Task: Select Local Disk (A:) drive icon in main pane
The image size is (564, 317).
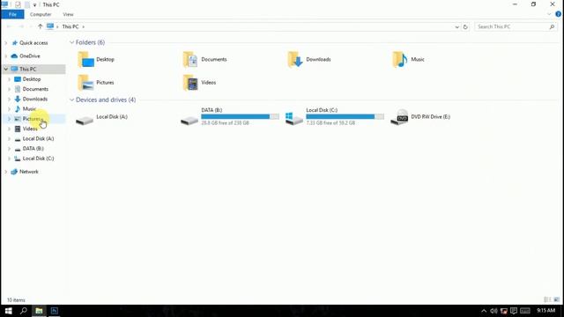Action: pyautogui.click(x=85, y=120)
